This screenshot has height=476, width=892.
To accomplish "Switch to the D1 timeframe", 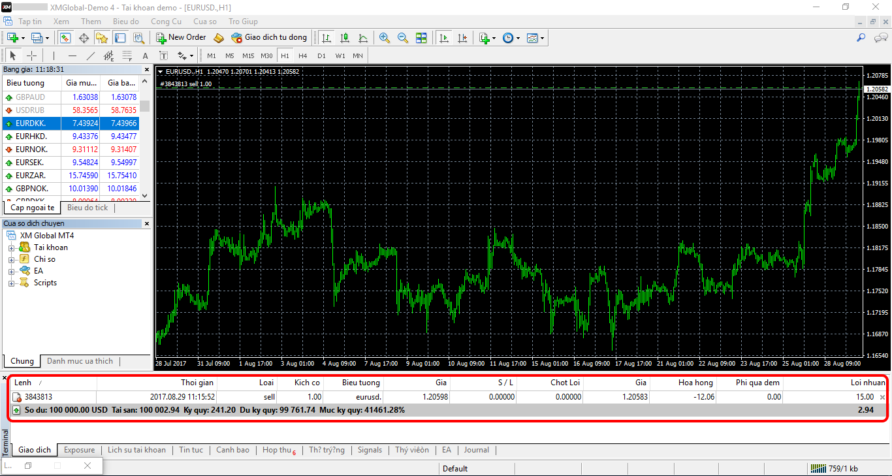I will pos(321,56).
